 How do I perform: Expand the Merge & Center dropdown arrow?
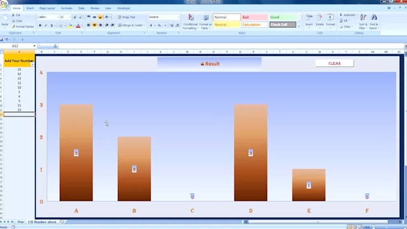coord(144,26)
